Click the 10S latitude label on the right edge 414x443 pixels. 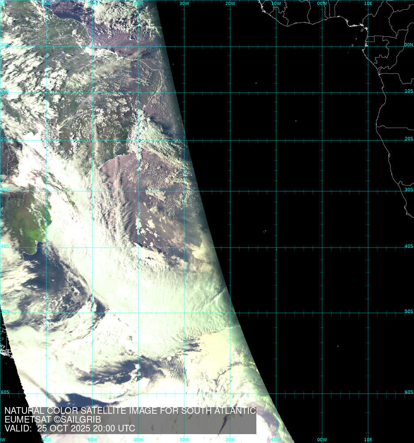pyautogui.click(x=409, y=91)
